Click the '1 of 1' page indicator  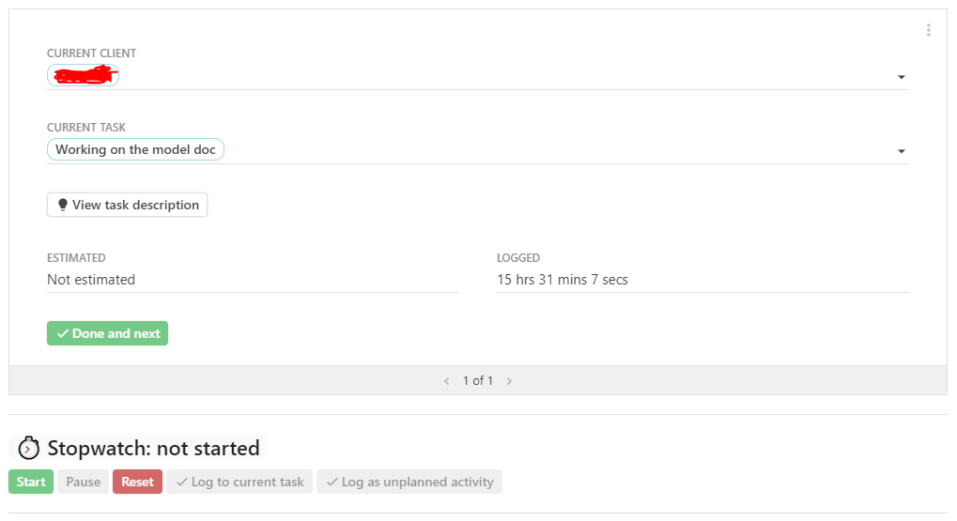[x=478, y=381]
